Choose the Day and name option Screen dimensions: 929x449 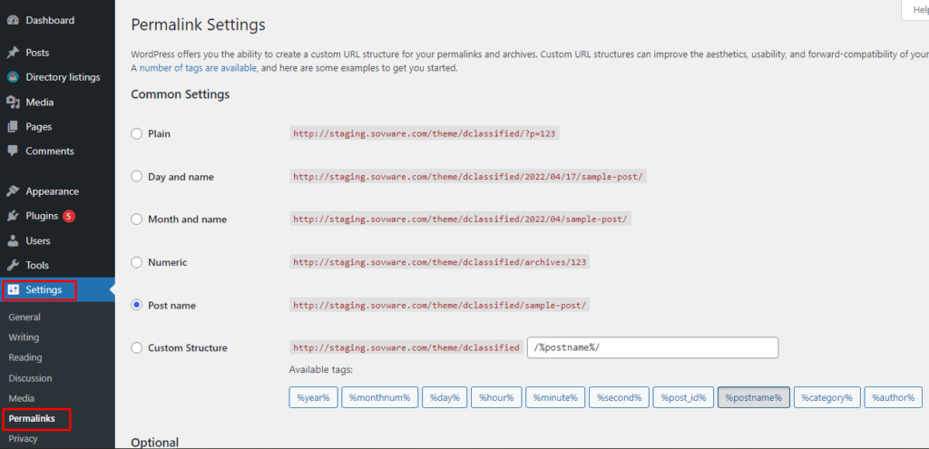coord(137,177)
